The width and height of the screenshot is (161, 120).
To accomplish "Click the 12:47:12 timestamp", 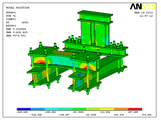I will click(146, 16).
